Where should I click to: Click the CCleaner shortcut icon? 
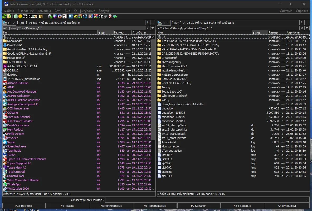coord(5,113)
